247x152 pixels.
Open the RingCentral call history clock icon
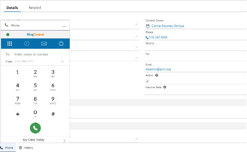(27, 43)
